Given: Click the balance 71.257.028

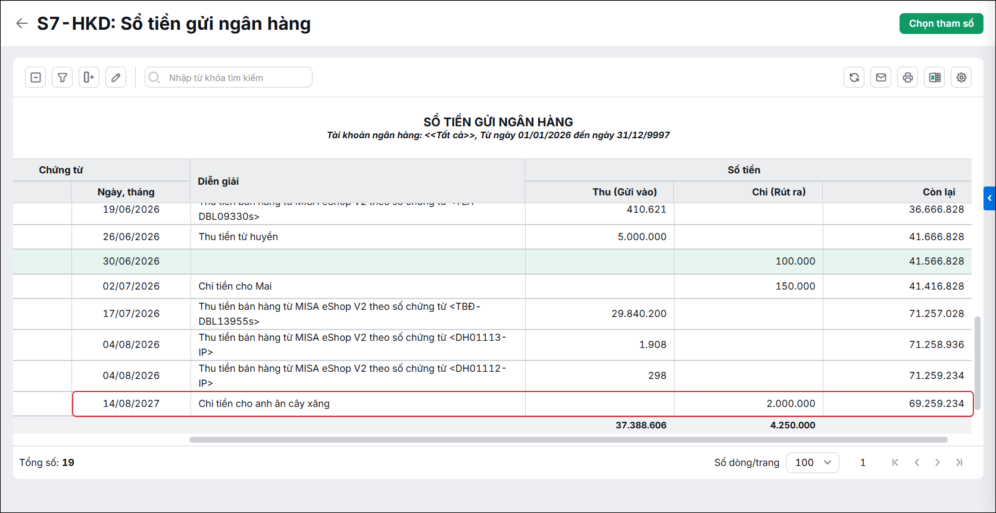Looking at the screenshot, I should (936, 313).
